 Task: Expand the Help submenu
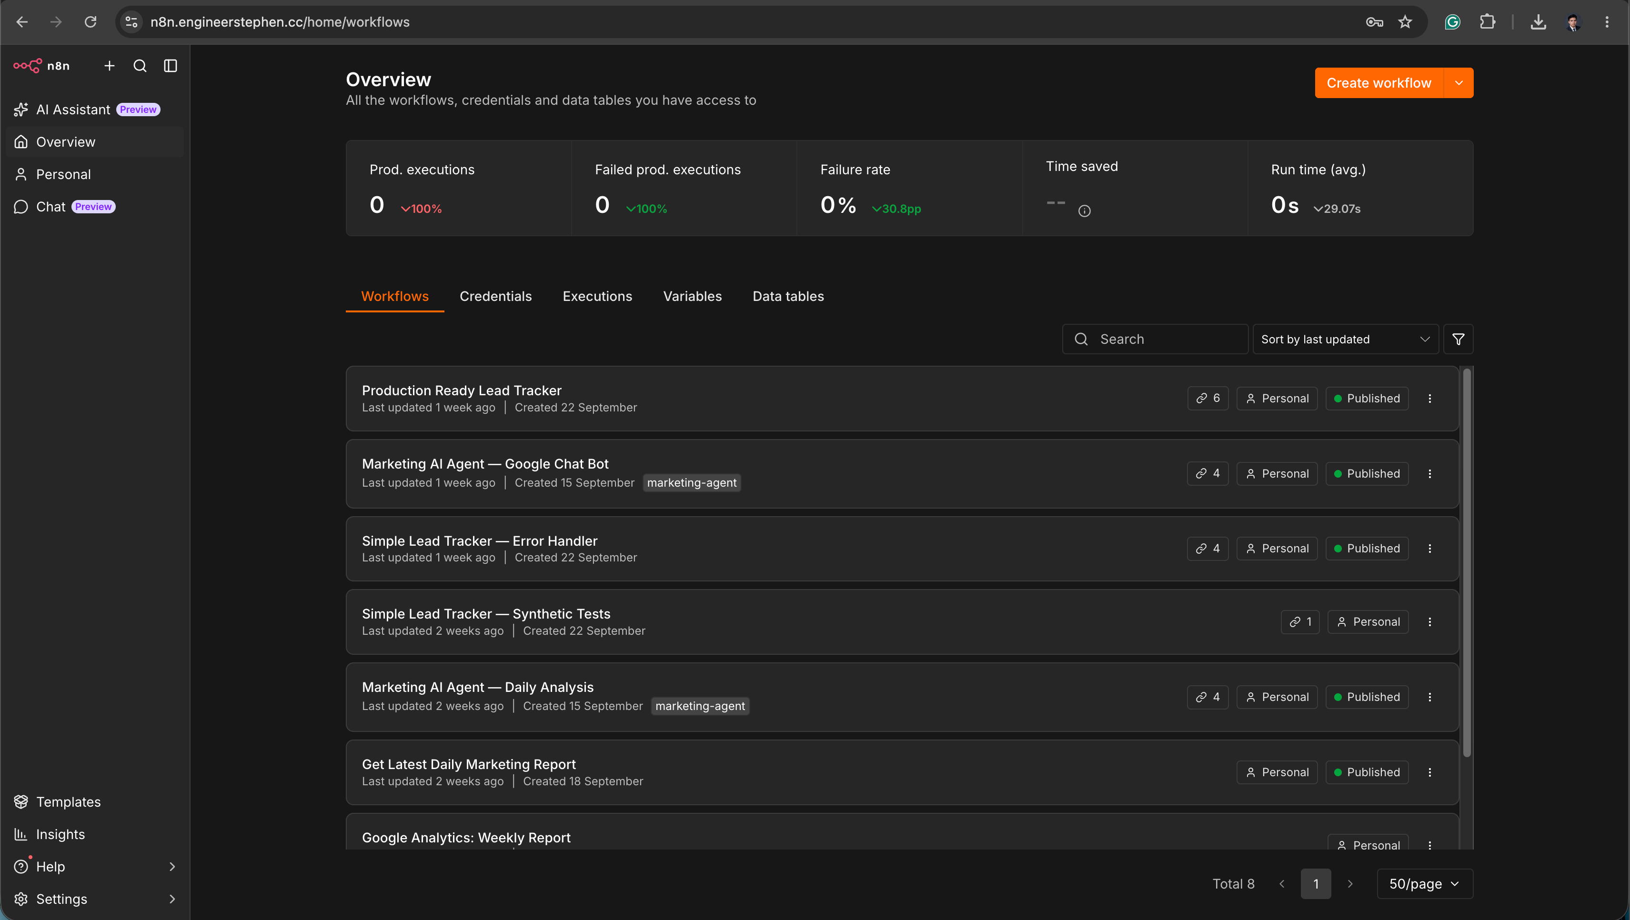coord(172,867)
